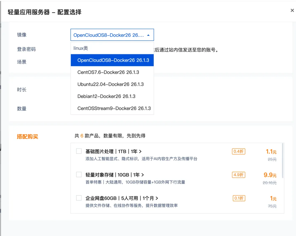Click the bundle list vertical scrollbar
This screenshot has width=296, height=236.
coord(282,160)
